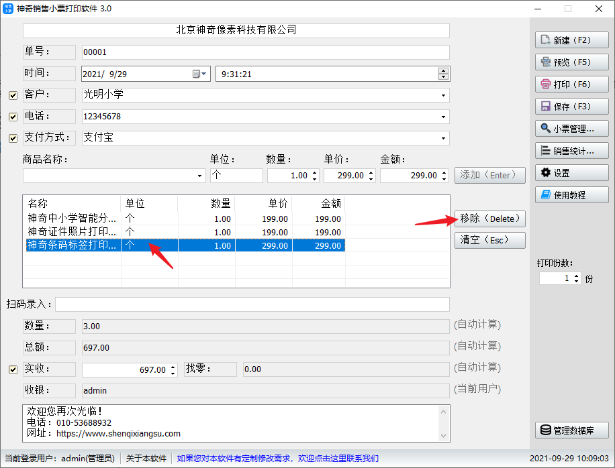
Task: Open the 设置 settings button
Action: (x=571, y=173)
